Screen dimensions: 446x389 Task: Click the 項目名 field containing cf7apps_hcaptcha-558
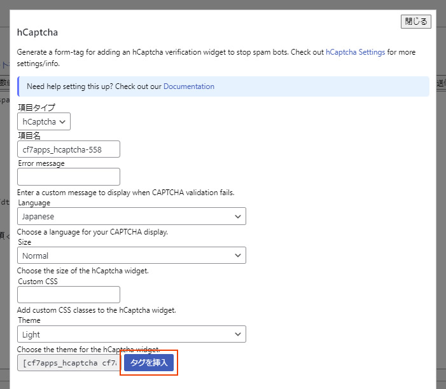pos(69,149)
